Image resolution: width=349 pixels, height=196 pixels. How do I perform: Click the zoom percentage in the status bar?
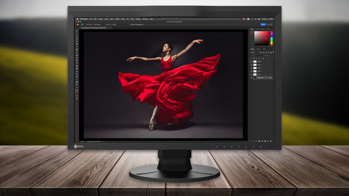[x=82, y=141]
